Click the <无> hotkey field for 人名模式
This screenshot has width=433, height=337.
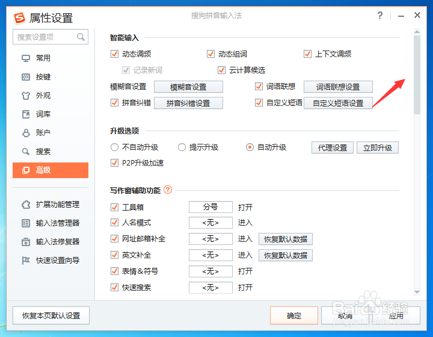(210, 223)
